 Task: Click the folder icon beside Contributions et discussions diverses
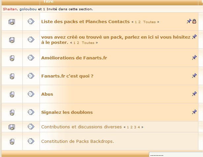pos(12,127)
